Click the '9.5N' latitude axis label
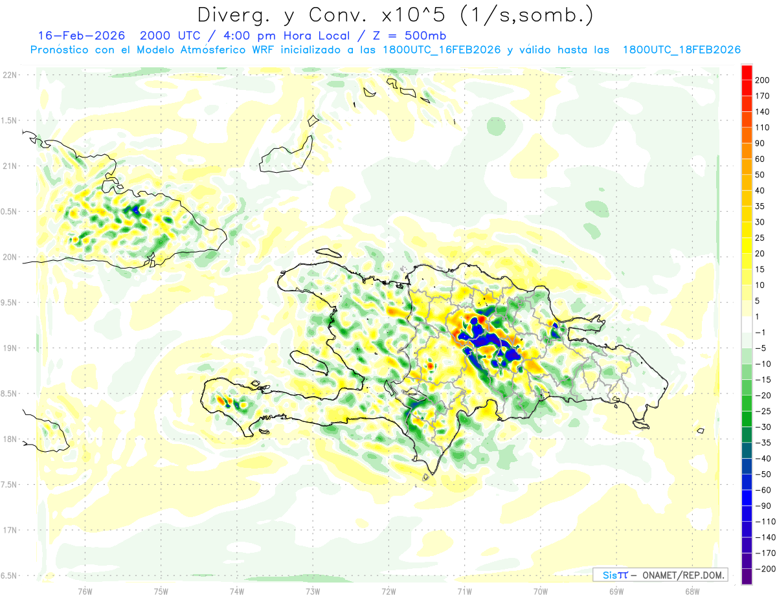 10,303
